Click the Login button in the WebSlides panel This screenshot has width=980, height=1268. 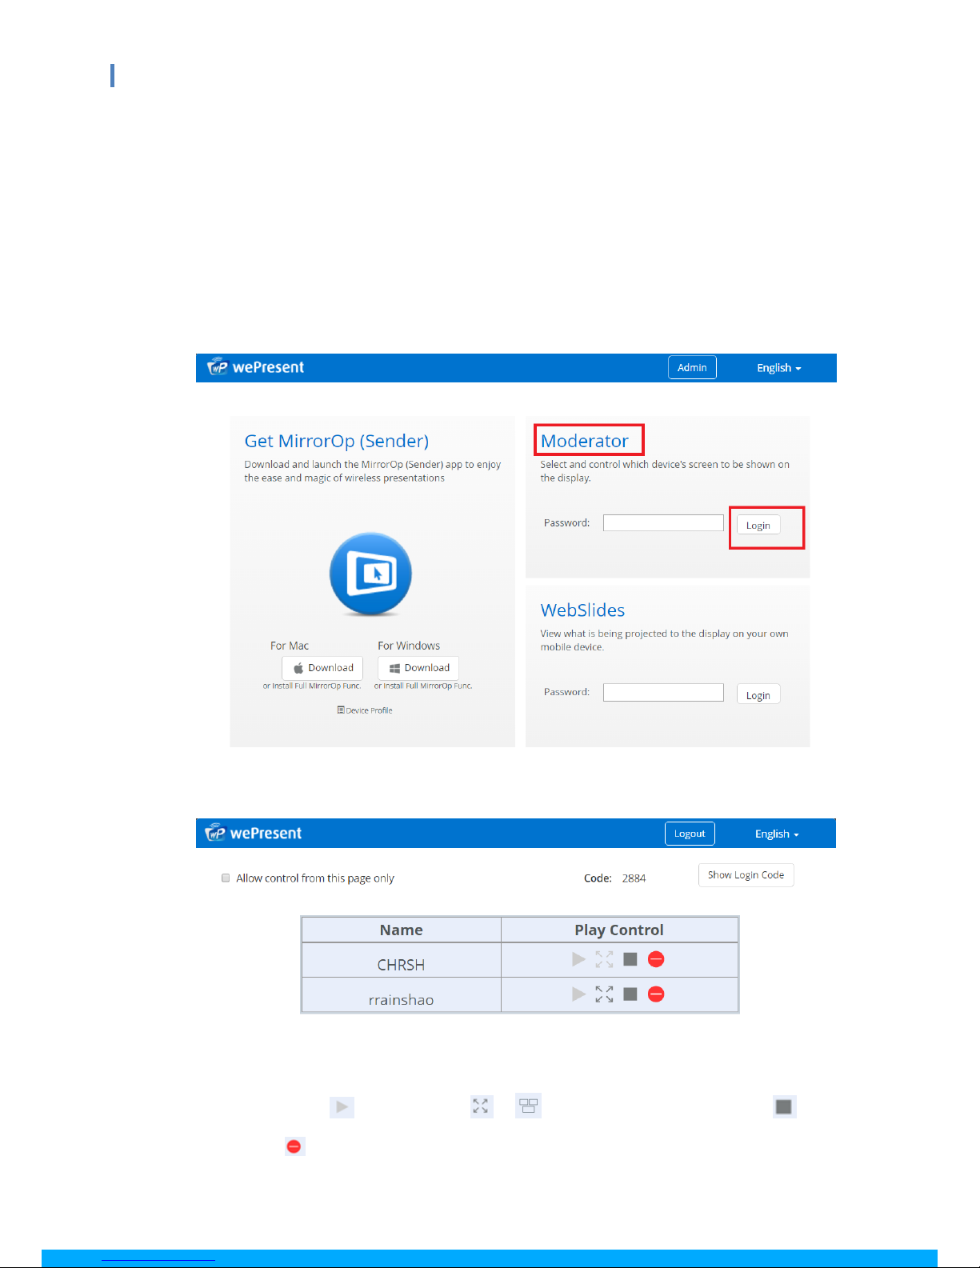pyautogui.click(x=758, y=695)
